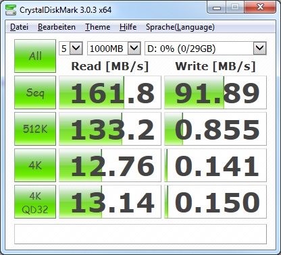Click the empty comment field at bottom
281x255 pixels.
[140, 234]
